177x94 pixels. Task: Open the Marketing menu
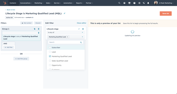[39, 3]
